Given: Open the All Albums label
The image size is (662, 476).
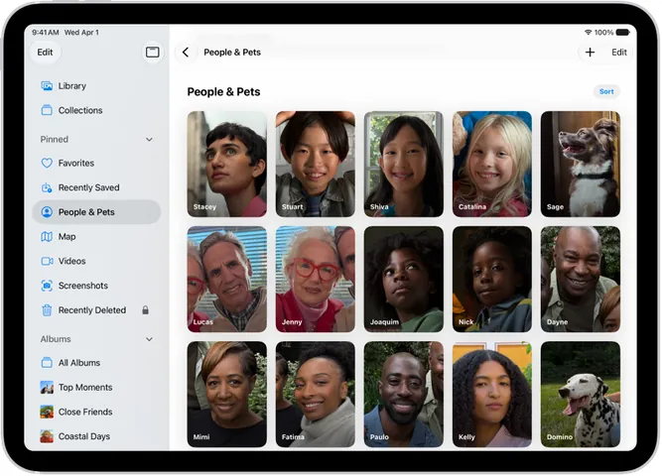Looking at the screenshot, I should coord(79,363).
